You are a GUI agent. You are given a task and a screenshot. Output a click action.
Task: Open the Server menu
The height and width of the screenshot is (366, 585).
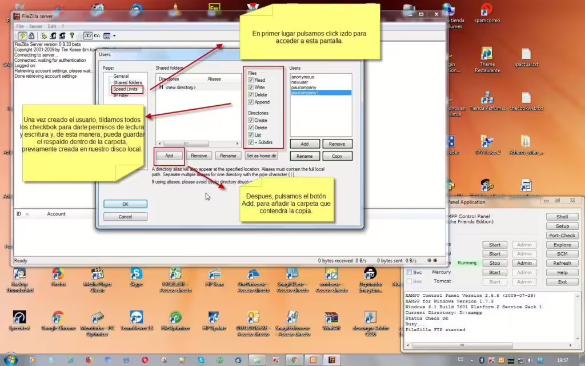36,26
